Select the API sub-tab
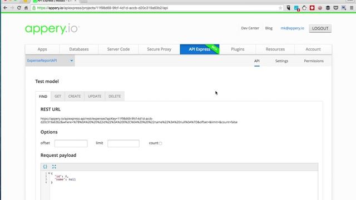Screen dimensions: 356x200 [257, 61]
